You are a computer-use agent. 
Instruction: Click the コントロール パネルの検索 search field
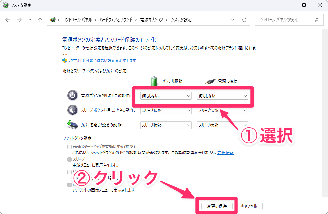pos(284,20)
